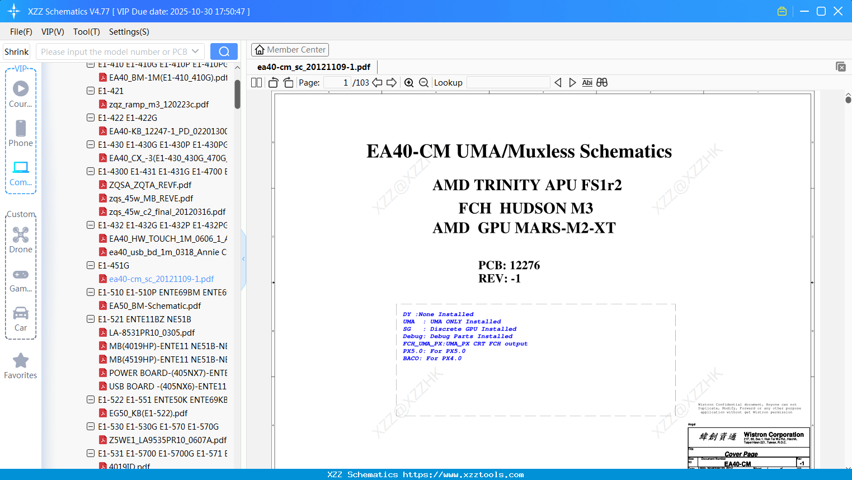Open the File(F) menu
Viewport: 852px width, 480px height.
pos(21,32)
